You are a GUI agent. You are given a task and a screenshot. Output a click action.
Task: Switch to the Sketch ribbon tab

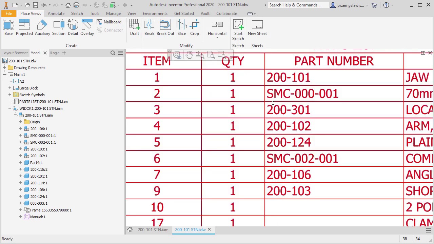pyautogui.click(x=77, y=14)
